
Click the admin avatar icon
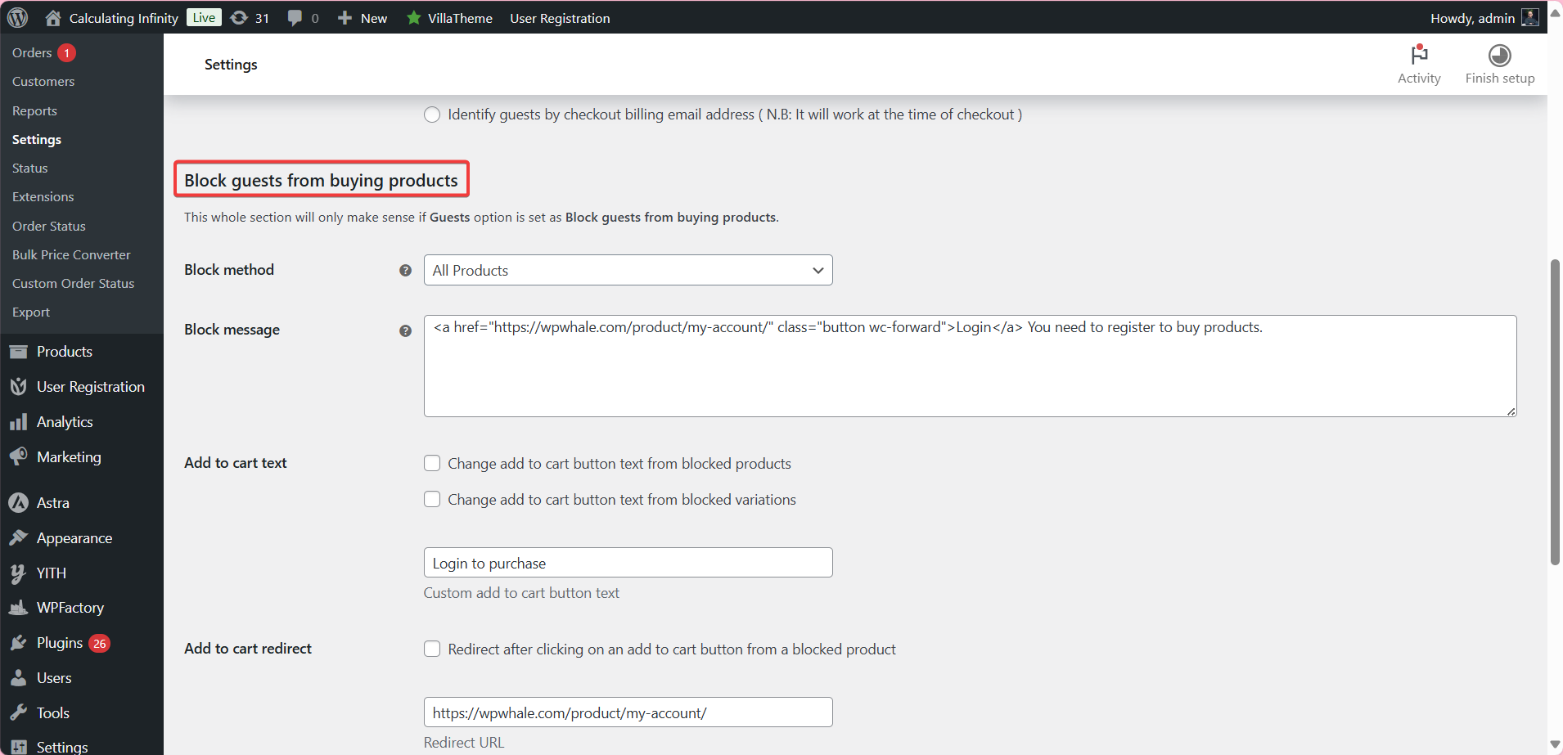(1529, 17)
